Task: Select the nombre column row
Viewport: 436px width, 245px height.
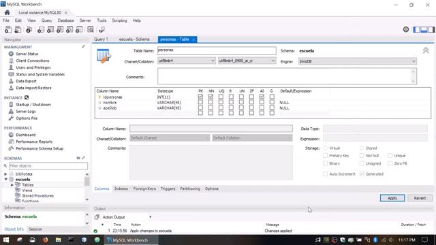Action: (x=110, y=103)
